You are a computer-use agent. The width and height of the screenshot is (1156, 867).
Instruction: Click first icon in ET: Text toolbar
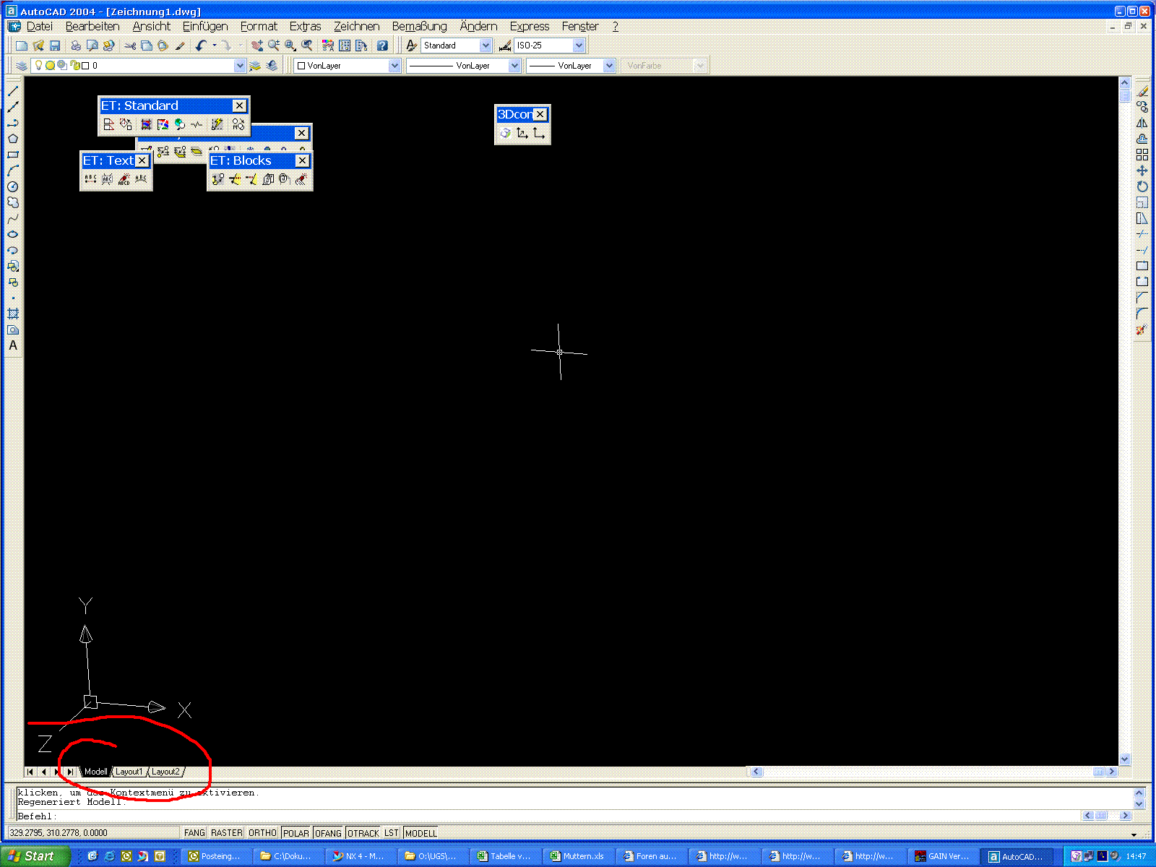pos(90,179)
